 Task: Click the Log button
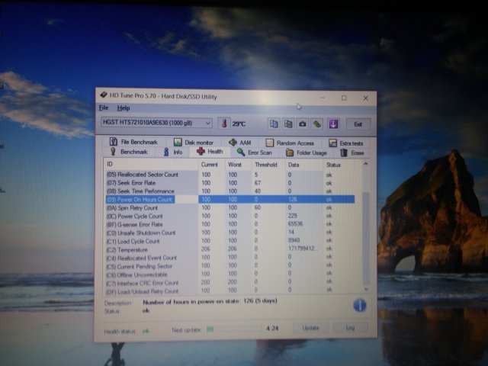(350, 328)
